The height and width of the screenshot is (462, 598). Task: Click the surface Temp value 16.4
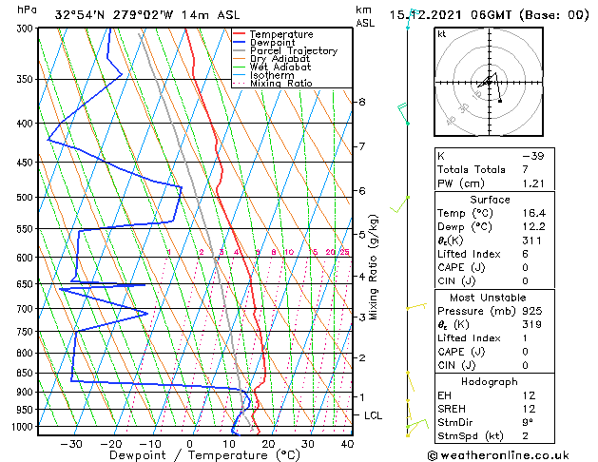pyautogui.click(x=534, y=213)
